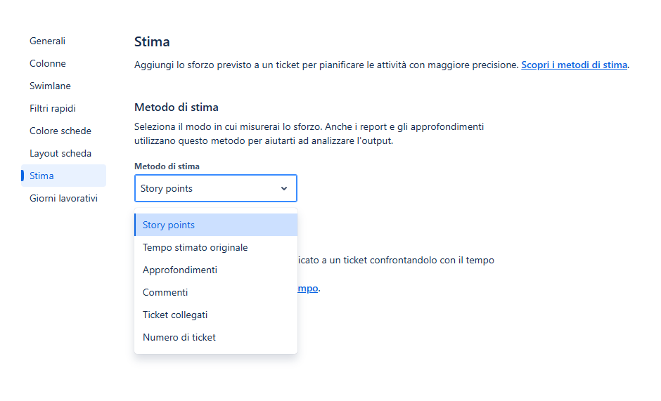Image resolution: width=661 pixels, height=401 pixels.
Task: Select Filtri rapidi in sidebar
Action: [53, 108]
